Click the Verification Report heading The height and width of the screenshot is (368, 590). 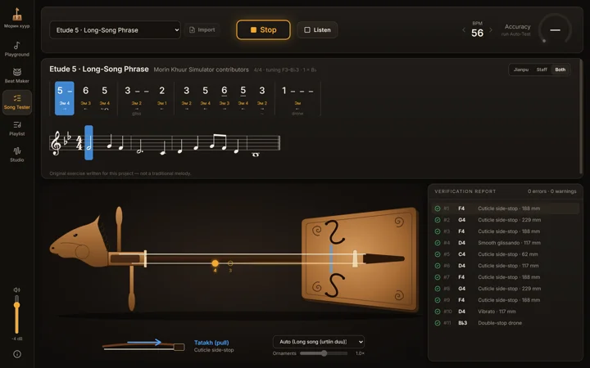(465, 191)
